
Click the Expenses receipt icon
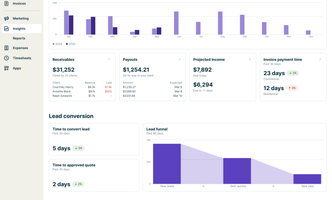pyautogui.click(x=6, y=48)
